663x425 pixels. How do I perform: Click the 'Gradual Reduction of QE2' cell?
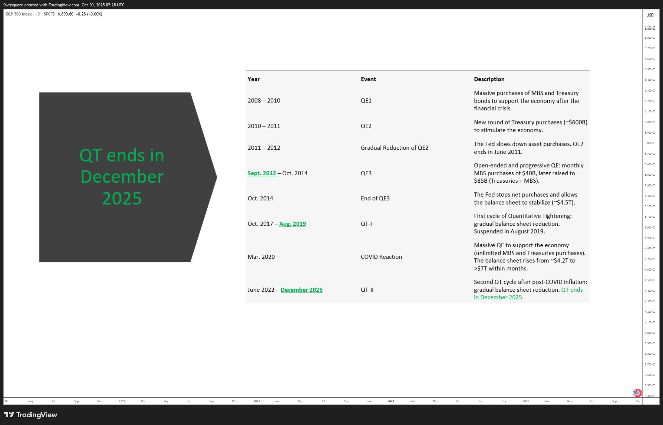[x=394, y=148]
